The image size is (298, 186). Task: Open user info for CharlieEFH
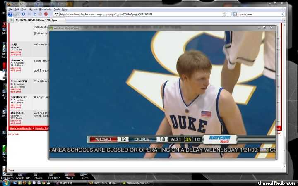pyautogui.click(x=16, y=89)
